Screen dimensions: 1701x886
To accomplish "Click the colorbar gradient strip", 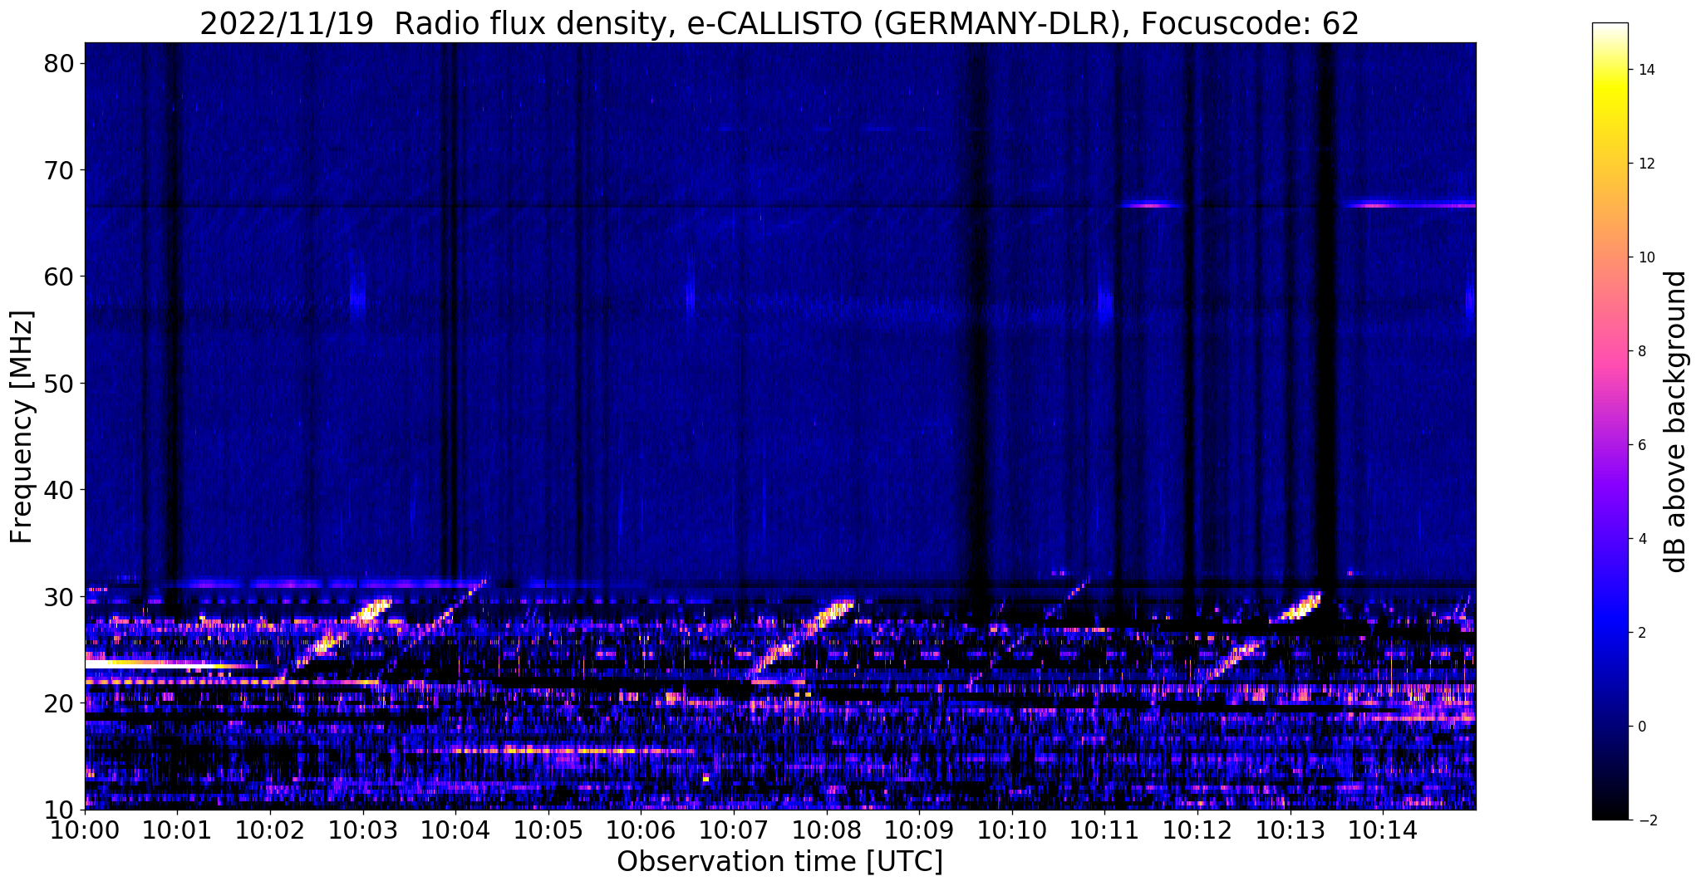I will click(x=1610, y=421).
